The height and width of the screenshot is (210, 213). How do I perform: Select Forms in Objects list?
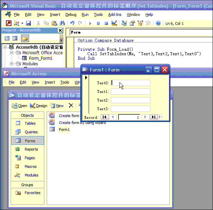tap(28, 141)
